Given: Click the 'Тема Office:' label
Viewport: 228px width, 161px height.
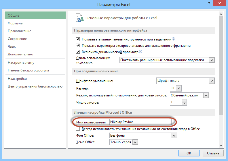Looking at the screenshot, I should [86, 142].
